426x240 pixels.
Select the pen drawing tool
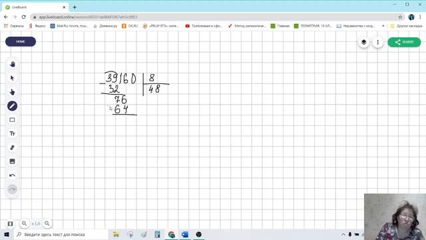point(12,106)
